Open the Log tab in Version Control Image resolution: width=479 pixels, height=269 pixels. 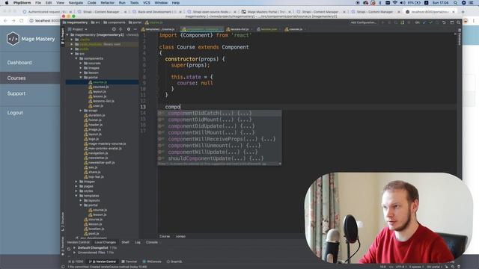tap(138, 242)
